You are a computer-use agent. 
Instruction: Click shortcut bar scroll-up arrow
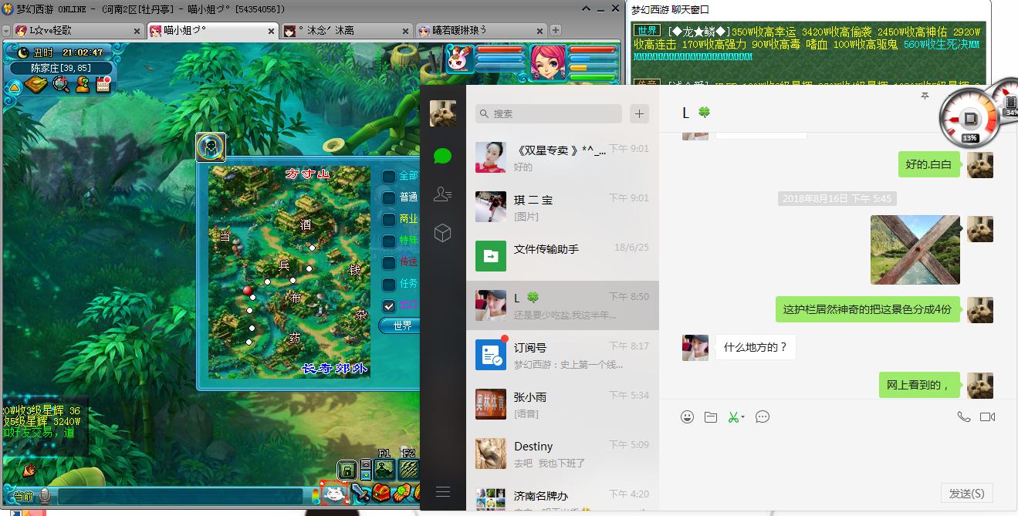click(366, 464)
